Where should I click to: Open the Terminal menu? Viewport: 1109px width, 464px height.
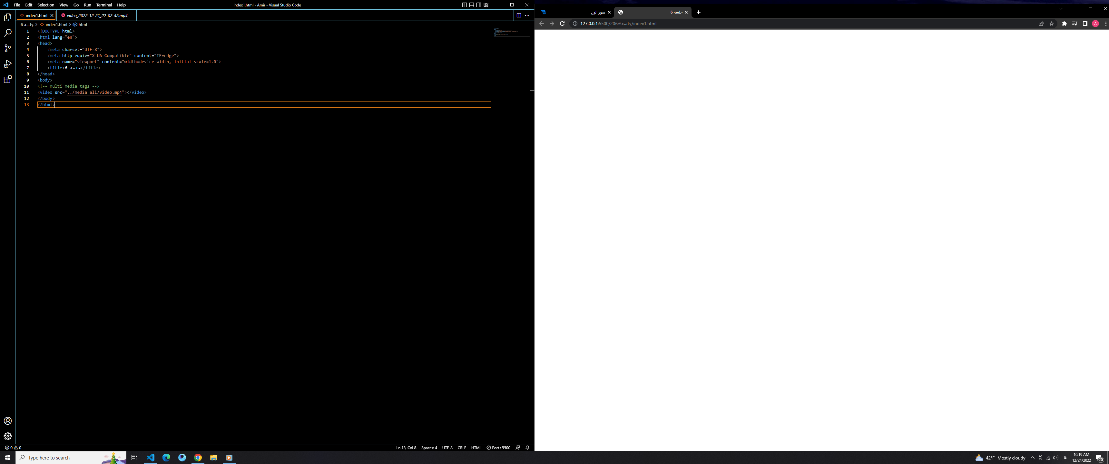104,5
